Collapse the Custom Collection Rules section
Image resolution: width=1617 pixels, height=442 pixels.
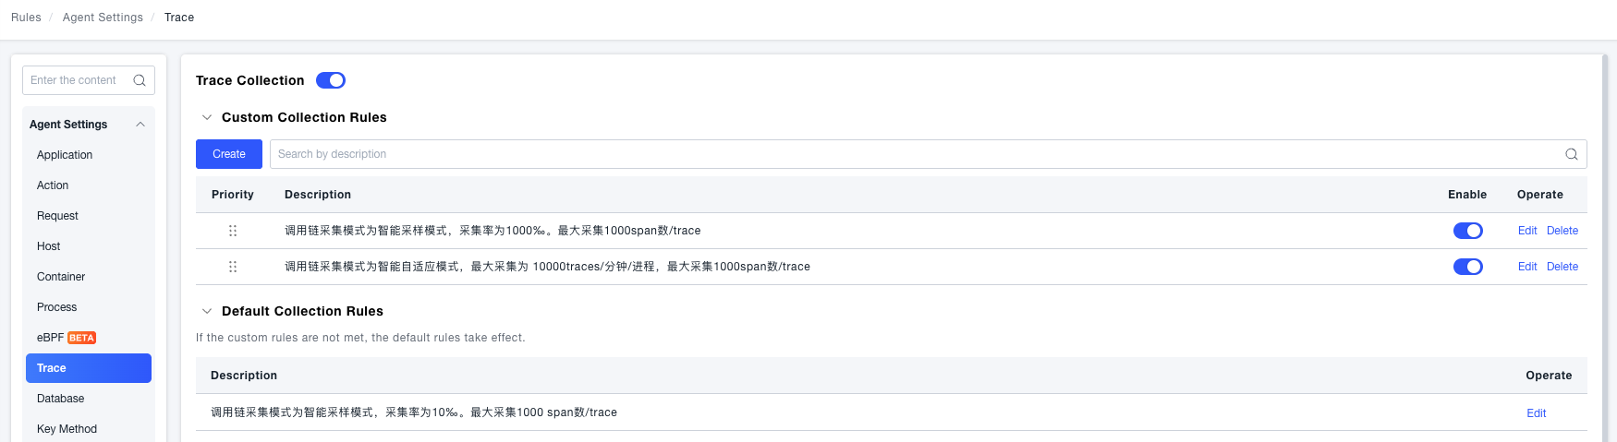[207, 117]
